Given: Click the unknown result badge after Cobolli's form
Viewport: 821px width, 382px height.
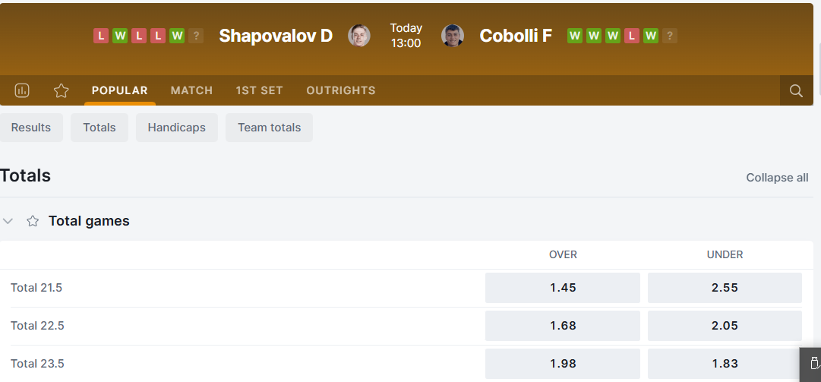Looking at the screenshot, I should coord(669,36).
